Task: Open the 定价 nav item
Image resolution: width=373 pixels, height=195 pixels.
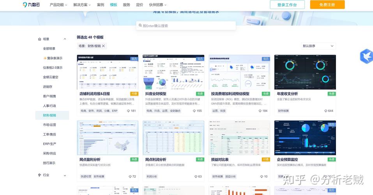Action: click(140, 5)
